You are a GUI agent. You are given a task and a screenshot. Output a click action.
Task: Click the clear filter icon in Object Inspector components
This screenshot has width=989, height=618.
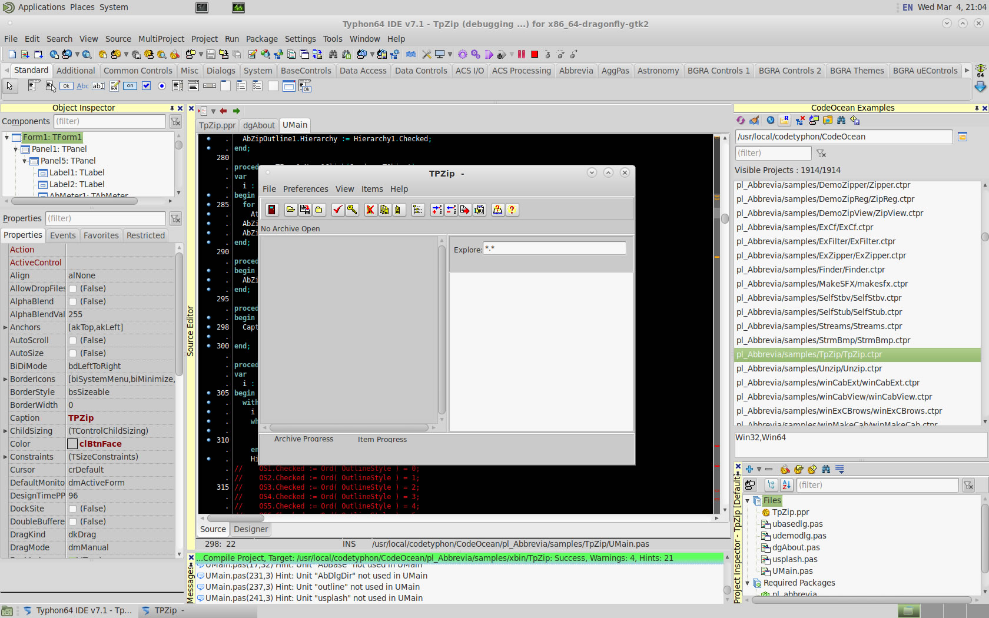click(x=175, y=121)
